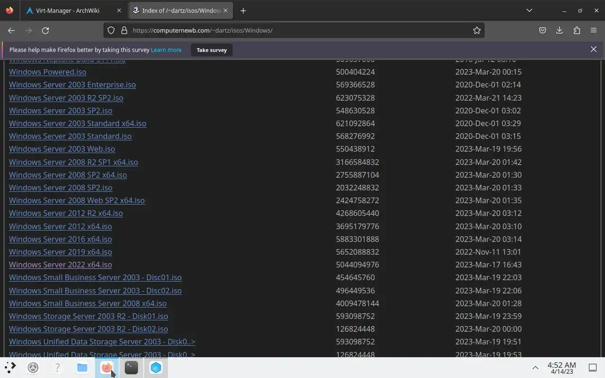Follow the Learn more survey link

[x=166, y=50]
